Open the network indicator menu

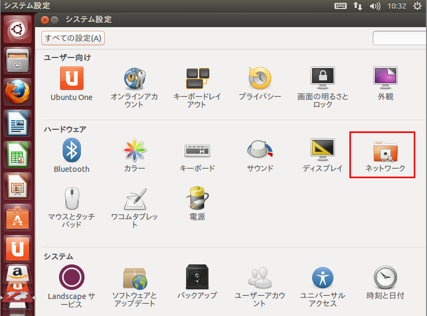click(358, 6)
